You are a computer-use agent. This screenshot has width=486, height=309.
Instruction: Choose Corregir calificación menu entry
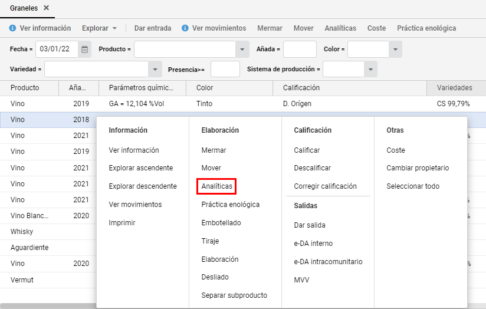pos(325,186)
